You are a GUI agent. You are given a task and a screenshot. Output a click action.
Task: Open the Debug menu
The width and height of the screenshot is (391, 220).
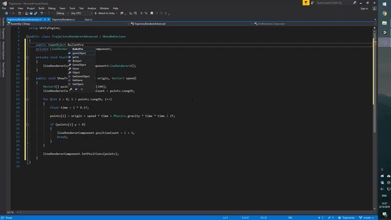coord(51,8)
